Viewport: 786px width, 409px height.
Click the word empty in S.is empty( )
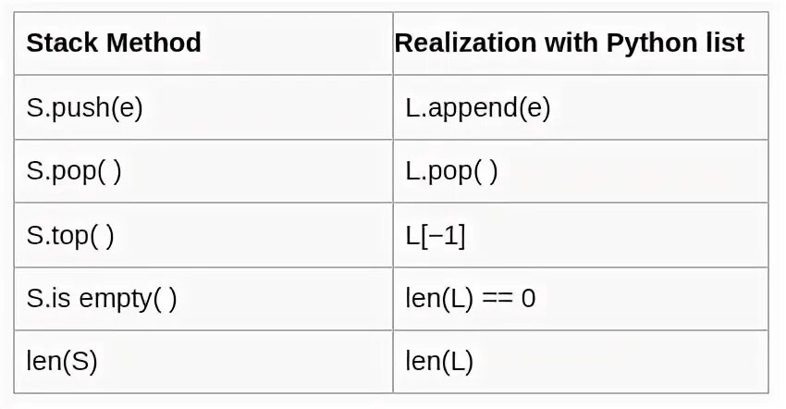(x=116, y=300)
